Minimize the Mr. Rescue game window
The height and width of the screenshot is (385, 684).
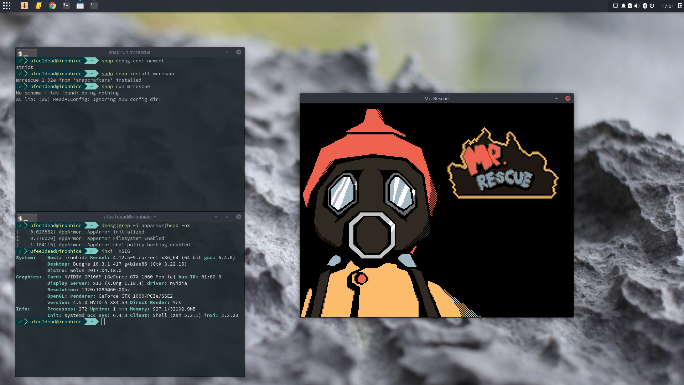556,98
